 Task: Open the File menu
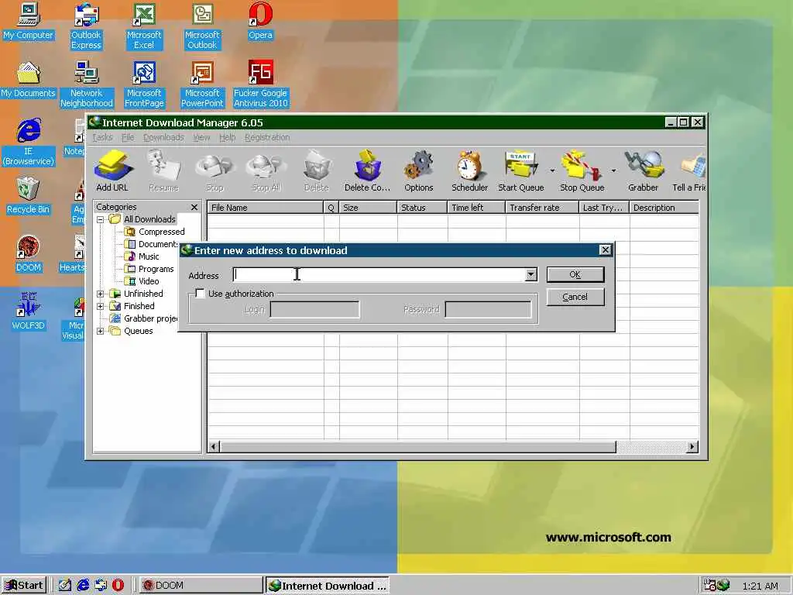click(128, 138)
